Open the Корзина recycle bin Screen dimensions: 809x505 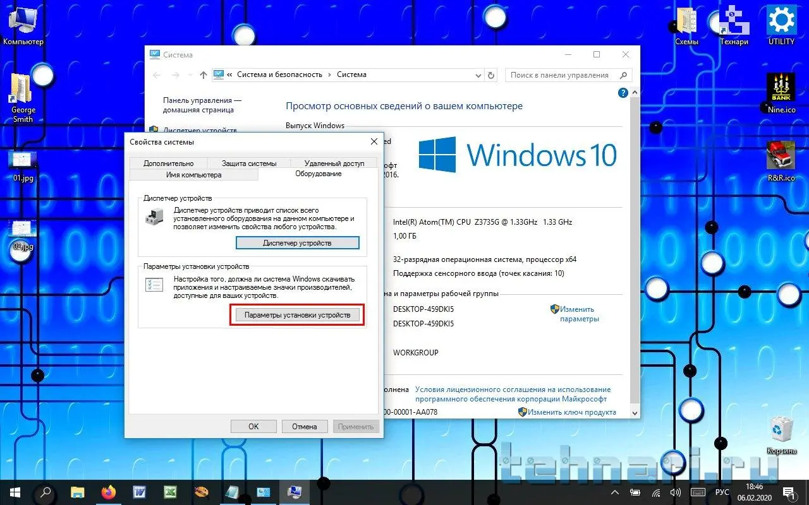781,436
